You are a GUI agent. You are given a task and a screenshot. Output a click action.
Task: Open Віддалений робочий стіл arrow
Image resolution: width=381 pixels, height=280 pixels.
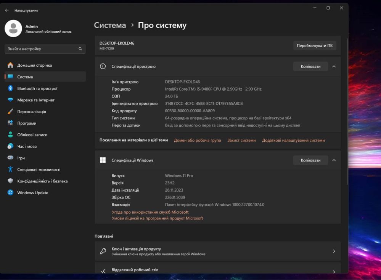[x=334, y=272]
